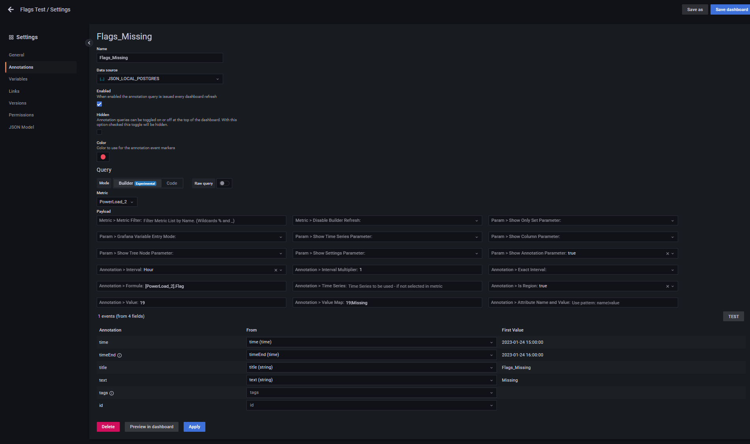Click the timeEnd info icon
The height and width of the screenshot is (444, 750).
pos(119,355)
